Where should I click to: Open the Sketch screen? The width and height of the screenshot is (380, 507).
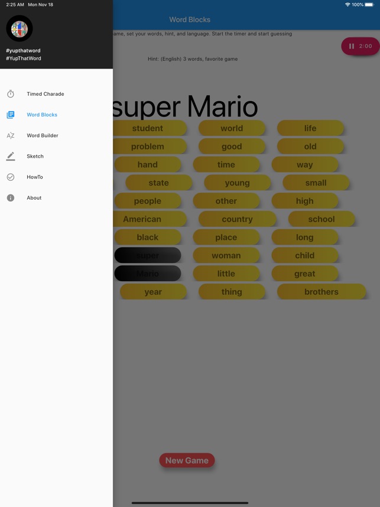56,156
